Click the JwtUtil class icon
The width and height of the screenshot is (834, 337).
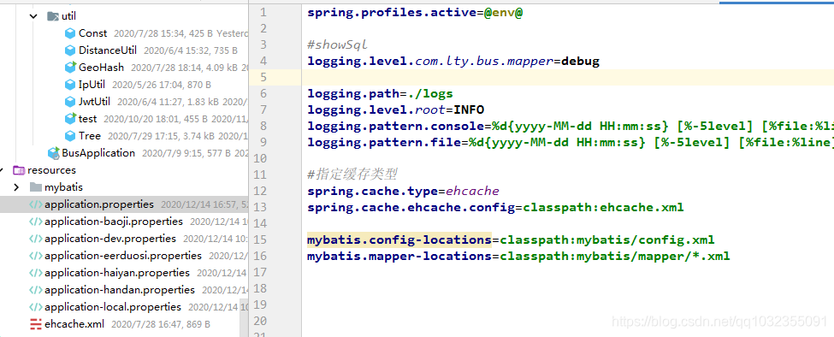tap(69, 102)
